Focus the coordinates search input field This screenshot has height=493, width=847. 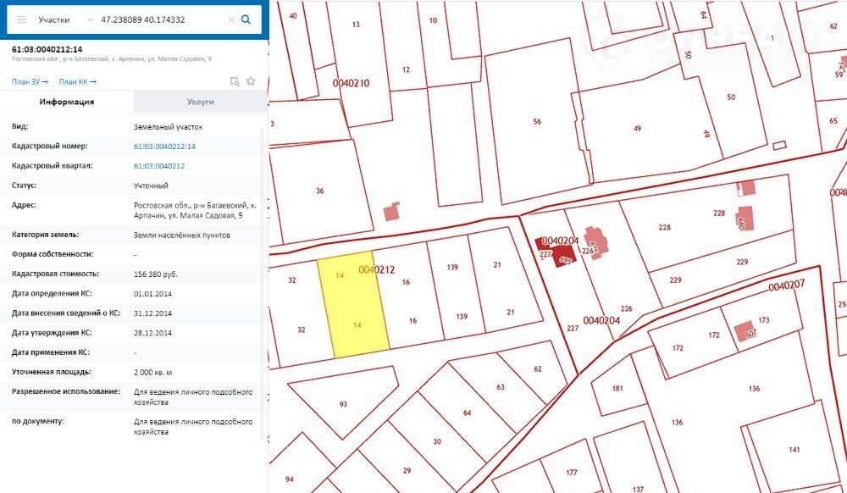pyautogui.click(x=161, y=19)
